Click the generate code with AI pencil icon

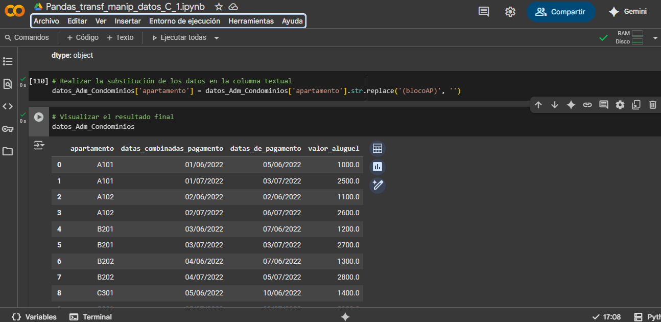coord(377,185)
